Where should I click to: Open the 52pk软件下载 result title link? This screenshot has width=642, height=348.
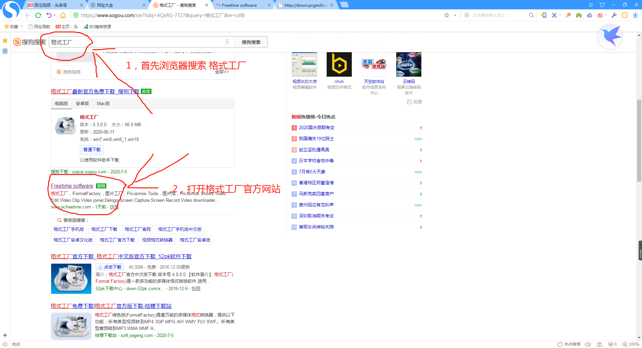121,256
